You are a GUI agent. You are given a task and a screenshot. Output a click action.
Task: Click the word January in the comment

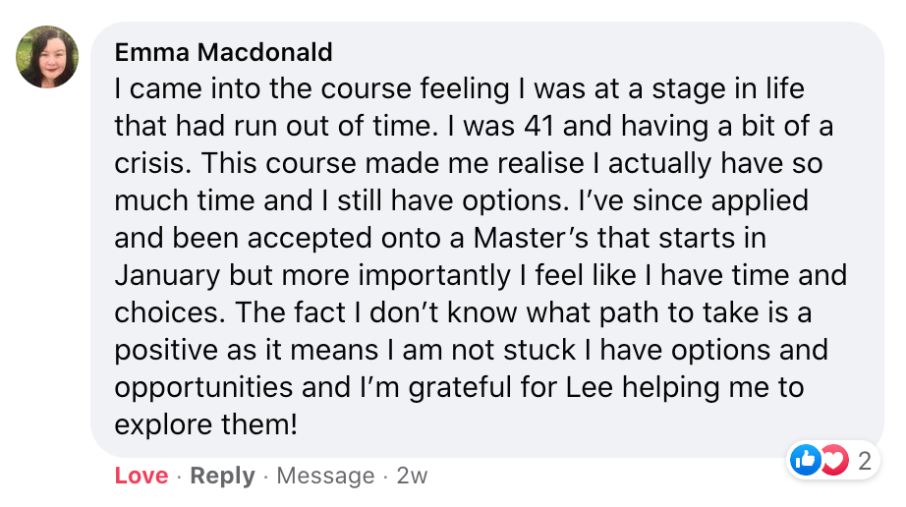click(x=168, y=276)
